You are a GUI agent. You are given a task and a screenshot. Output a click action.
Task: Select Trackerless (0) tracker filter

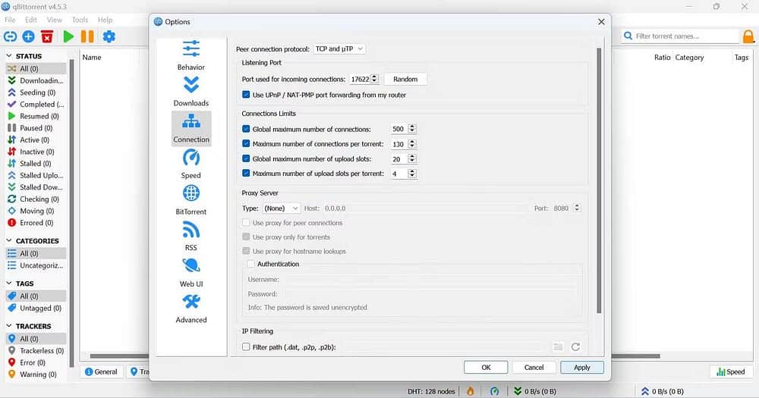coord(36,350)
